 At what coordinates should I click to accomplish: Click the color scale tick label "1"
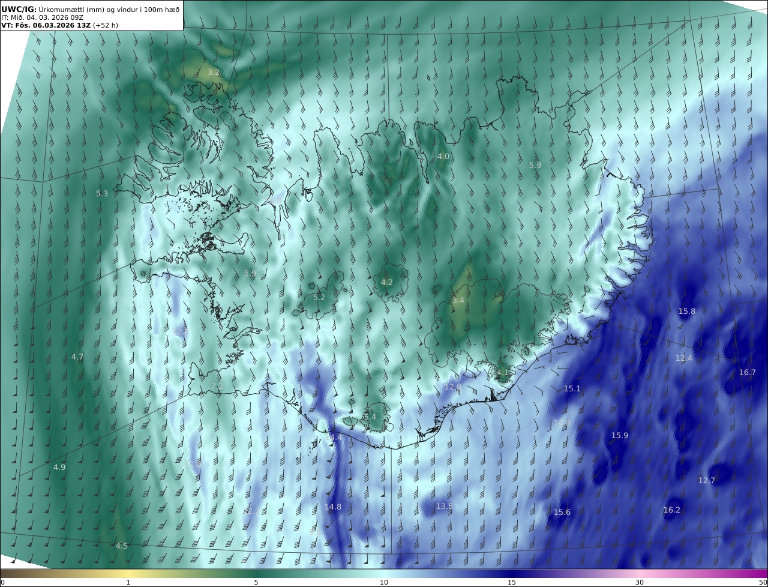pos(128,582)
